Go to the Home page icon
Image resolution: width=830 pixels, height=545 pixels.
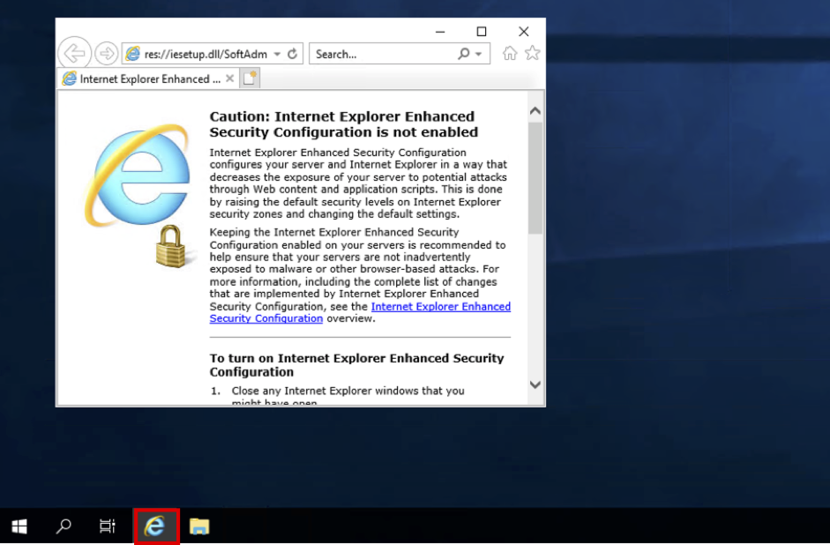point(510,54)
